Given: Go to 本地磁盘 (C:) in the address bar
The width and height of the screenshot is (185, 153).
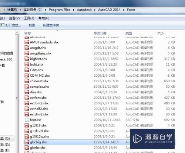Looking at the screenshot, I should point(33,10).
